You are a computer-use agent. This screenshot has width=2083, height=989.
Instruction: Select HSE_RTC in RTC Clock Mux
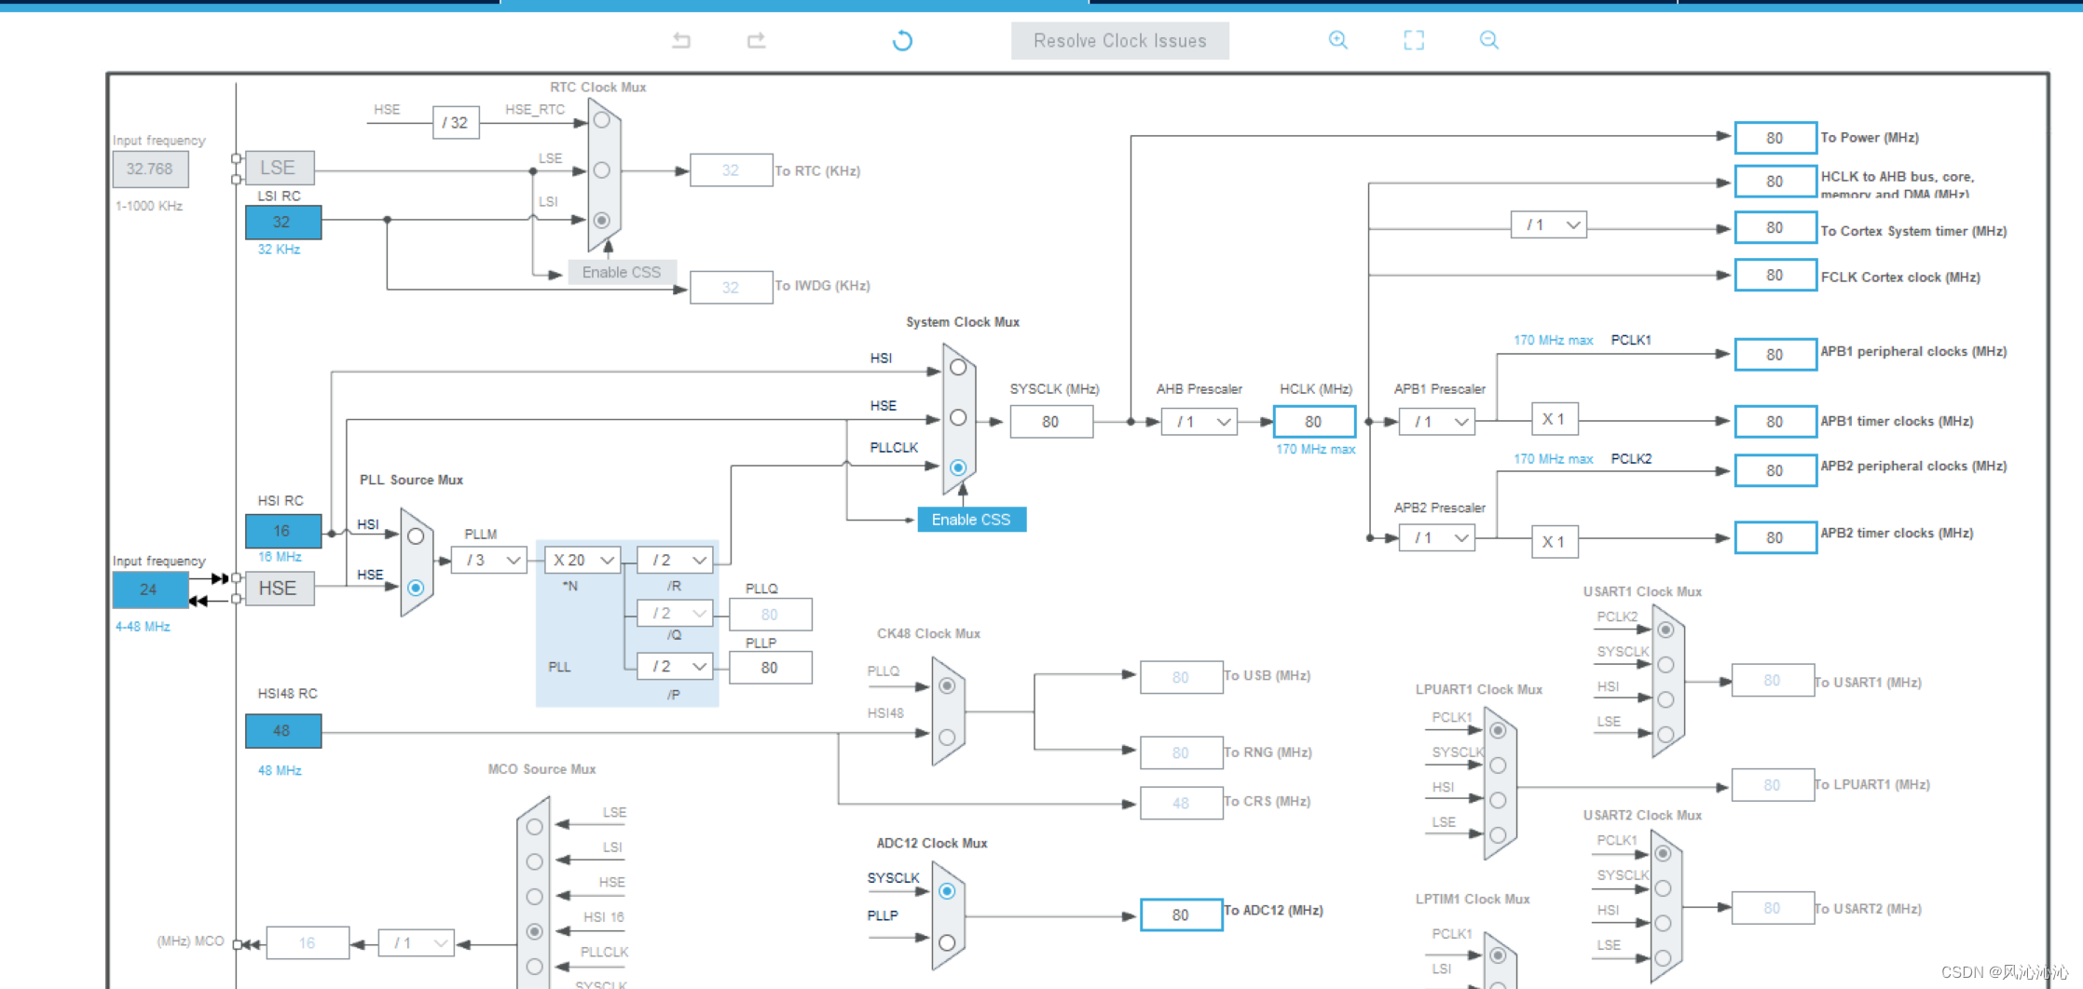coord(602,120)
